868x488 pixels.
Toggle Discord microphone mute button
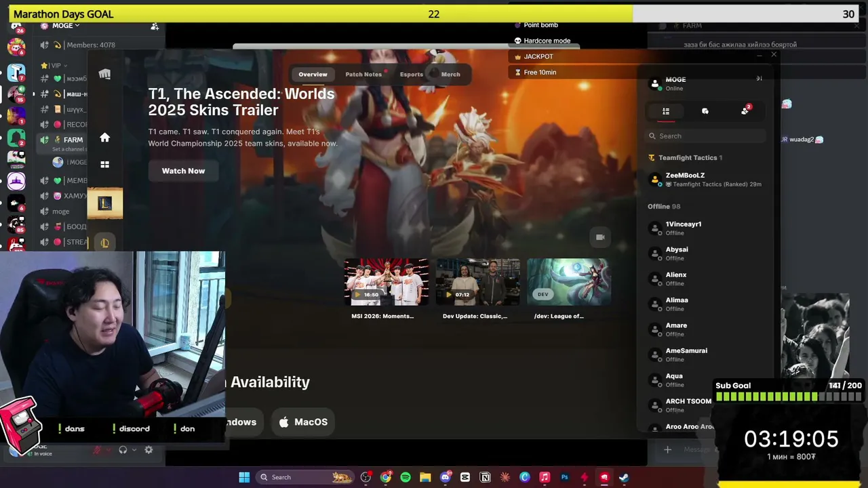pos(98,449)
